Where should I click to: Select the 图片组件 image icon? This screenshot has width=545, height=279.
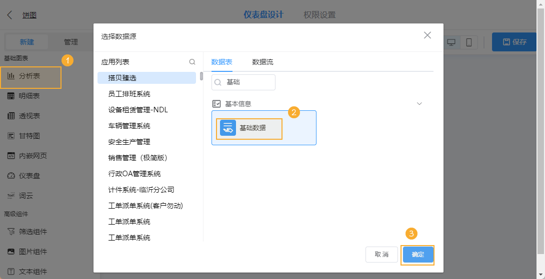[x=11, y=252]
